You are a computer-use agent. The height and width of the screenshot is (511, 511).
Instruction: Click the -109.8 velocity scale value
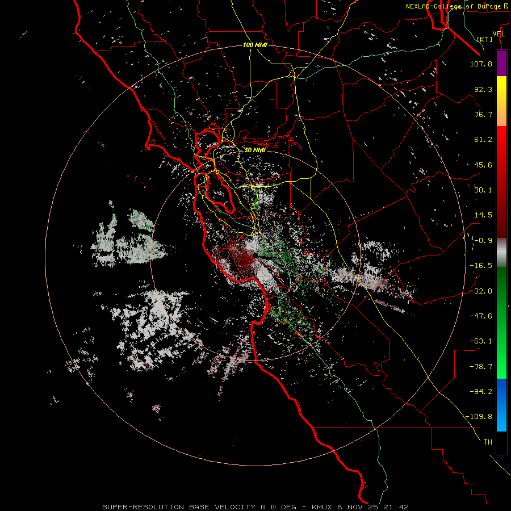479,417
